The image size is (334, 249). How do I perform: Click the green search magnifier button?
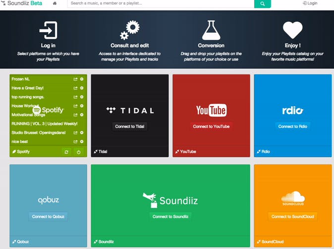point(263,3)
